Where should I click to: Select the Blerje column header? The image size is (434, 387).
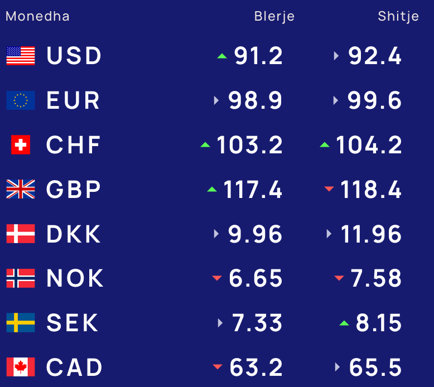pyautogui.click(x=274, y=16)
